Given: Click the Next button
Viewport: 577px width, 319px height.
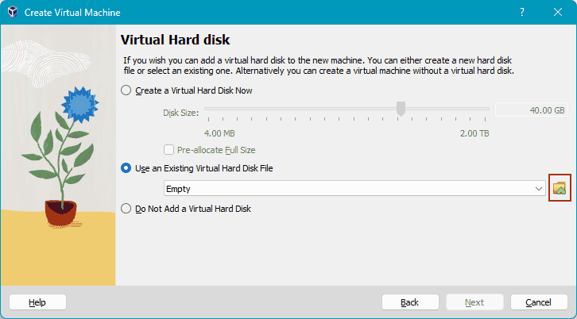Looking at the screenshot, I should tap(474, 302).
